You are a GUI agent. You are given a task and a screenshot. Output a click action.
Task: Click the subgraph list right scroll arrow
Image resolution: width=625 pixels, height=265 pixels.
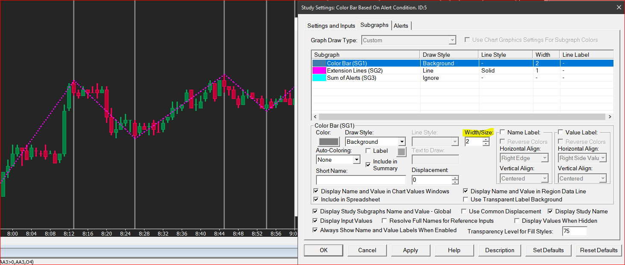pyautogui.click(x=610, y=117)
